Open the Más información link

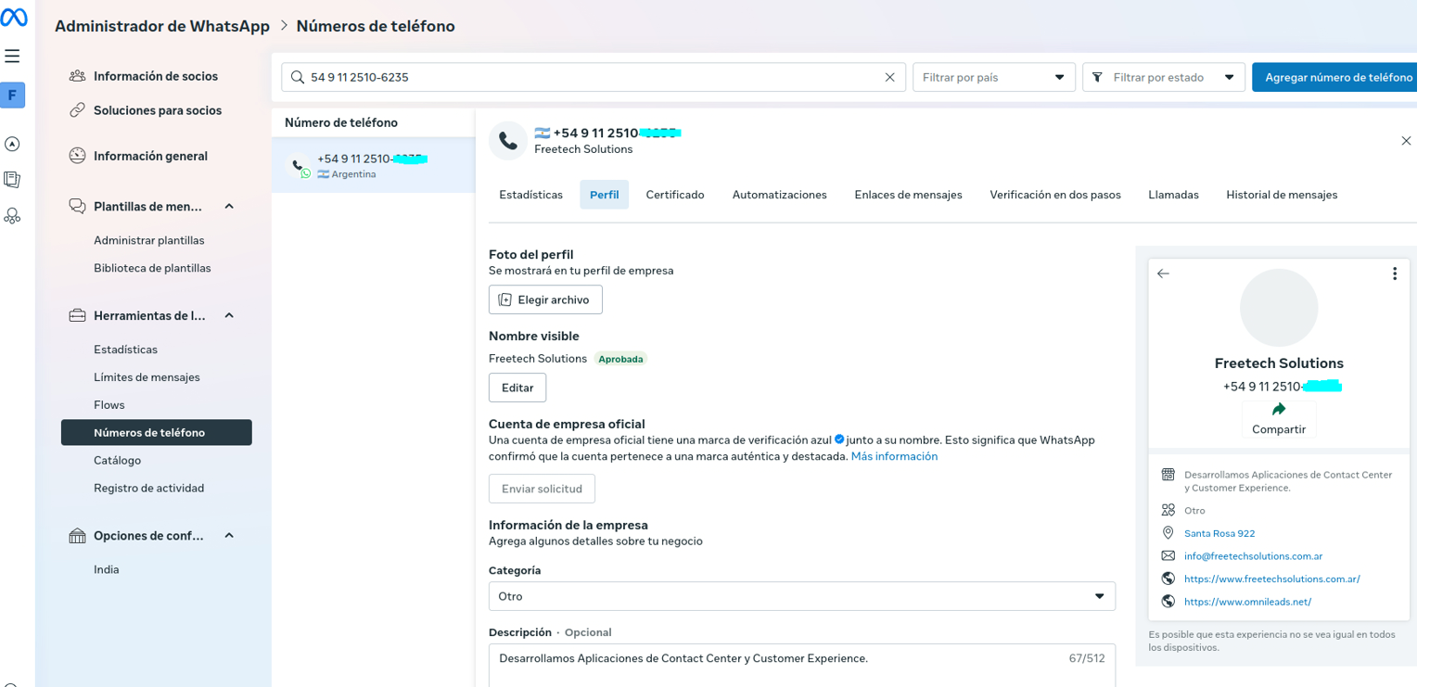pyautogui.click(x=894, y=456)
